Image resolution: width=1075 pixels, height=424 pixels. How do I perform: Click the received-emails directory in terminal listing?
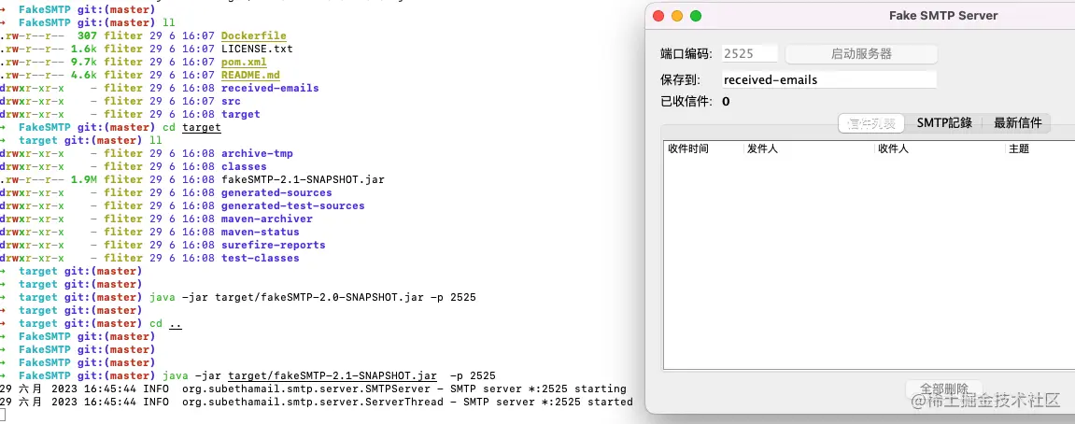270,88
